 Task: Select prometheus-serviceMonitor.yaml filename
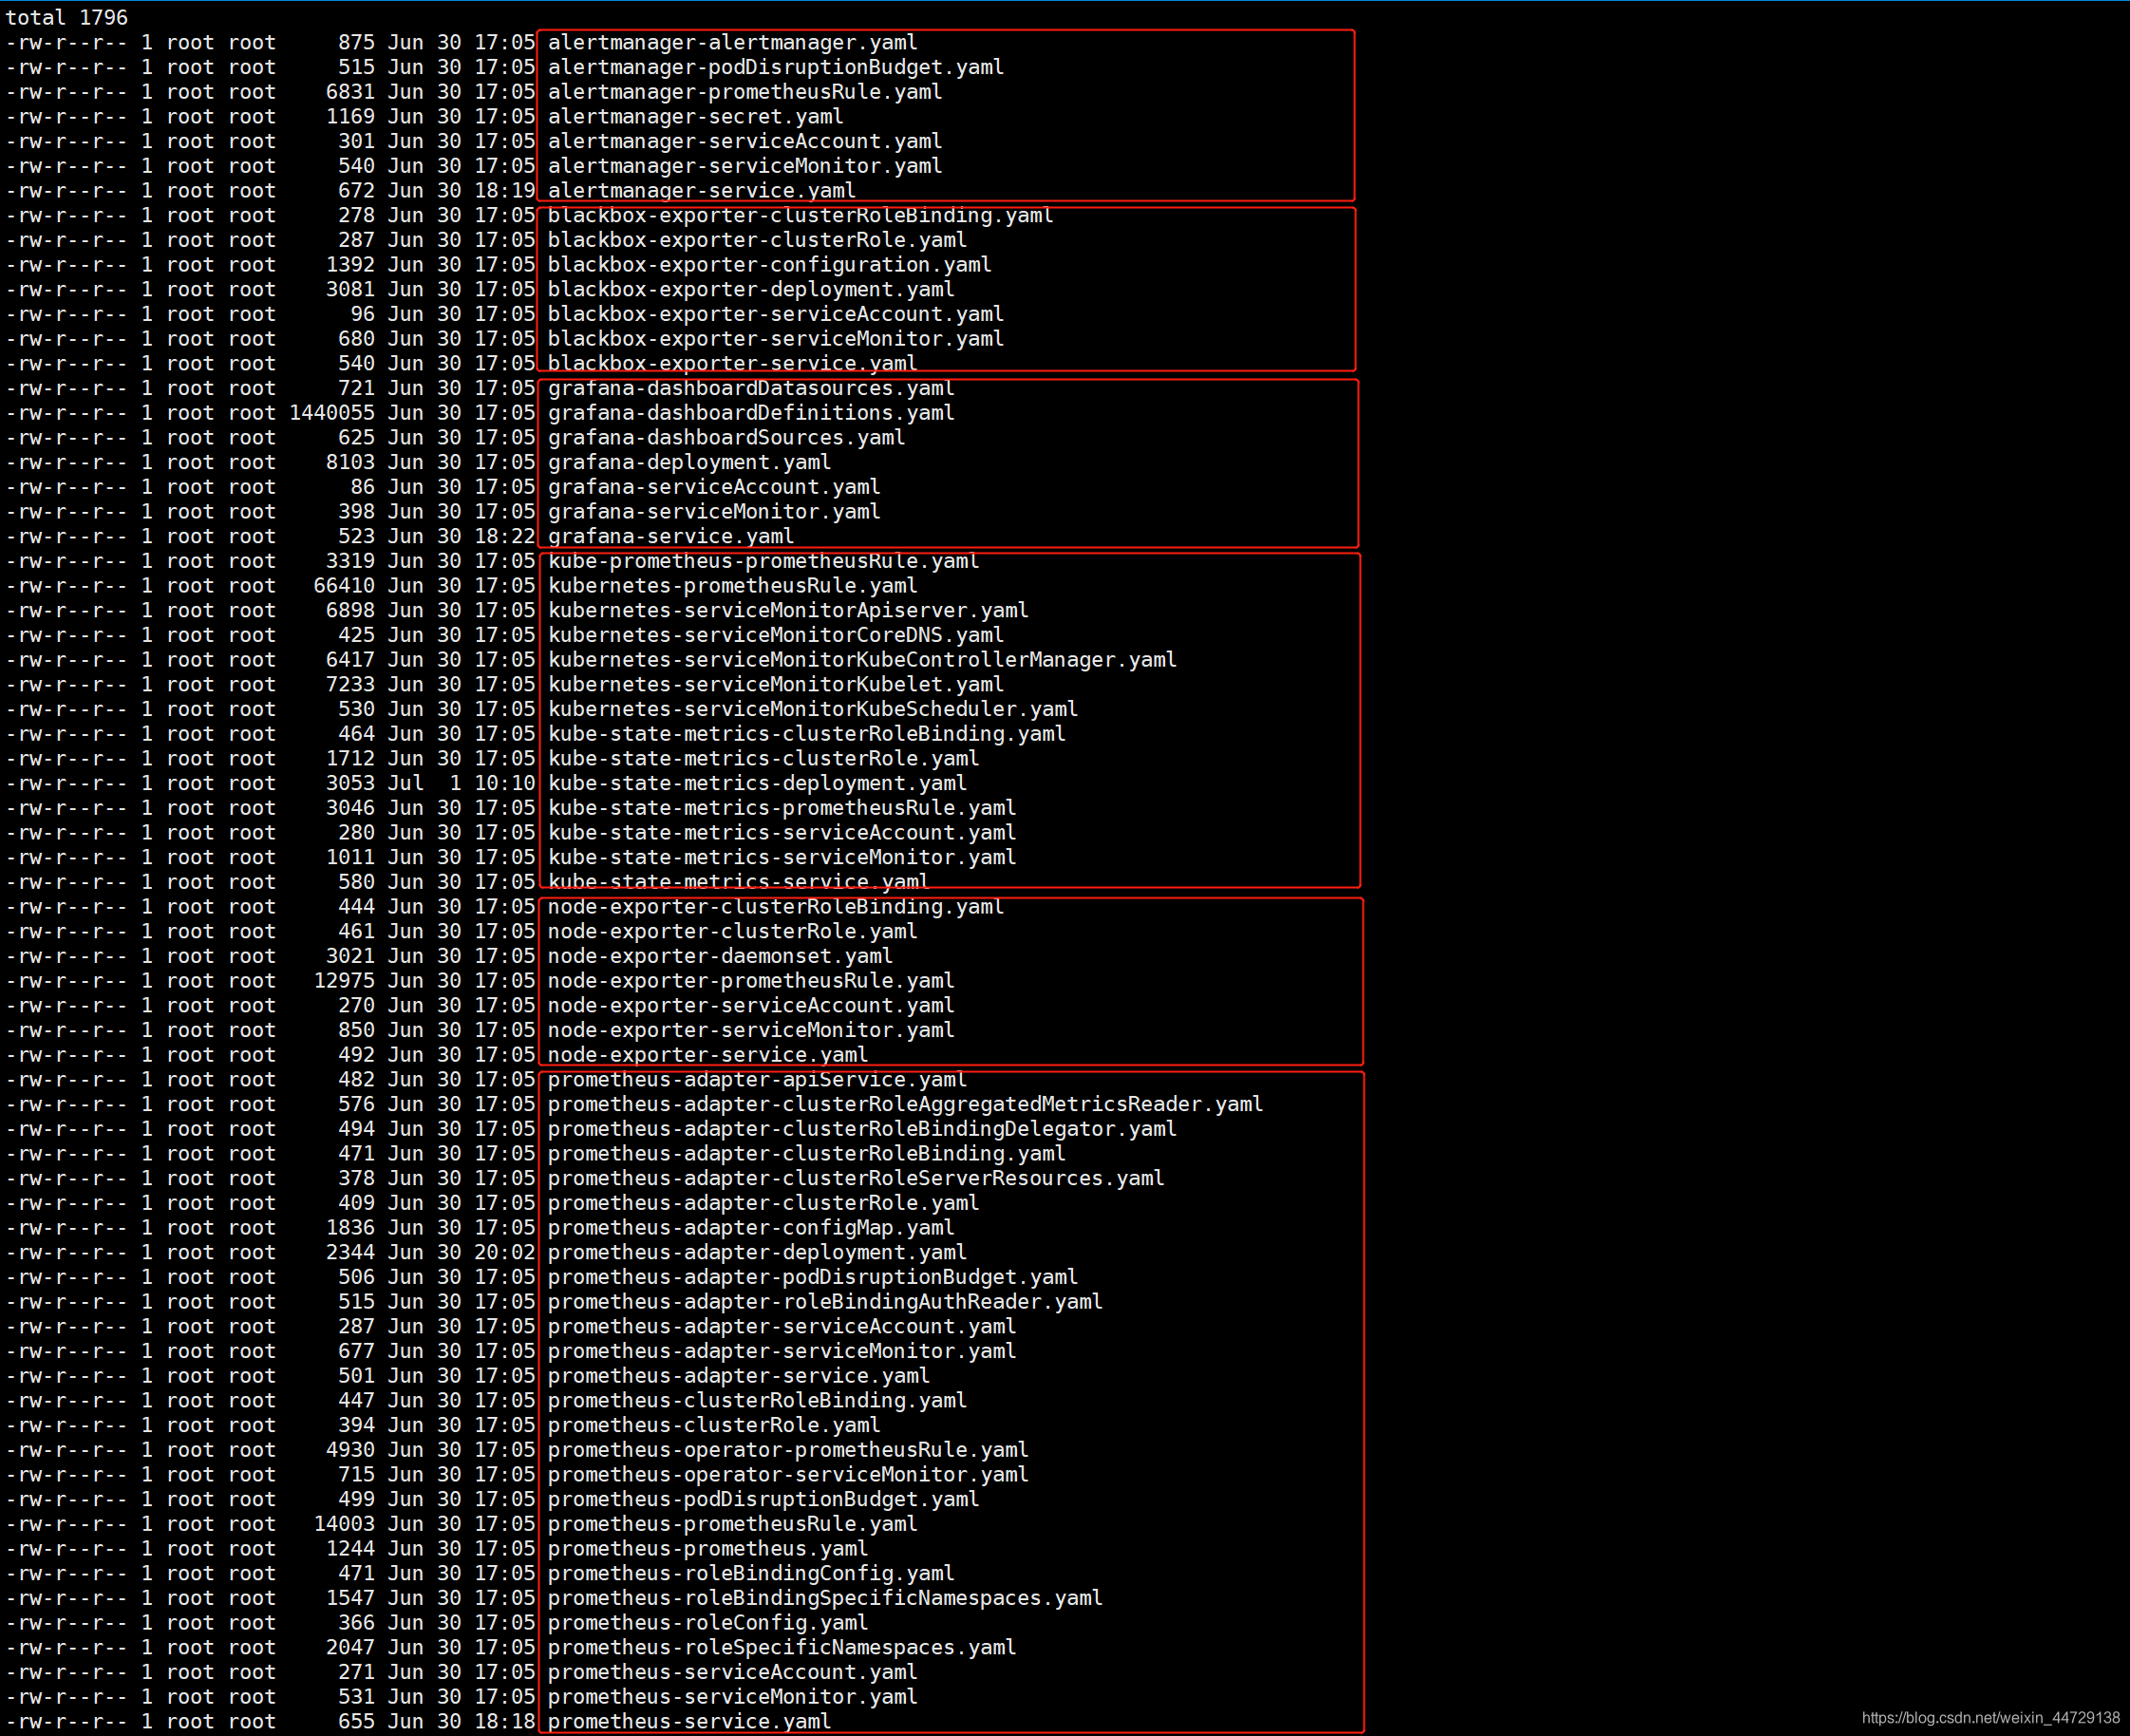click(x=732, y=1696)
